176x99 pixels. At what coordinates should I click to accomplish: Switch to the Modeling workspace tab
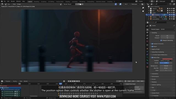[x=37, y=2]
